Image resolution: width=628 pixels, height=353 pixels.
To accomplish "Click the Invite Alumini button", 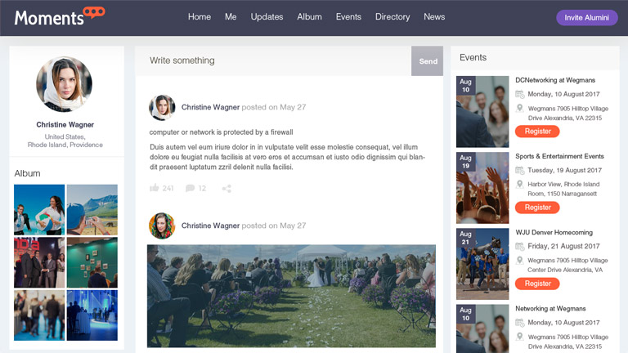I will [587, 18].
